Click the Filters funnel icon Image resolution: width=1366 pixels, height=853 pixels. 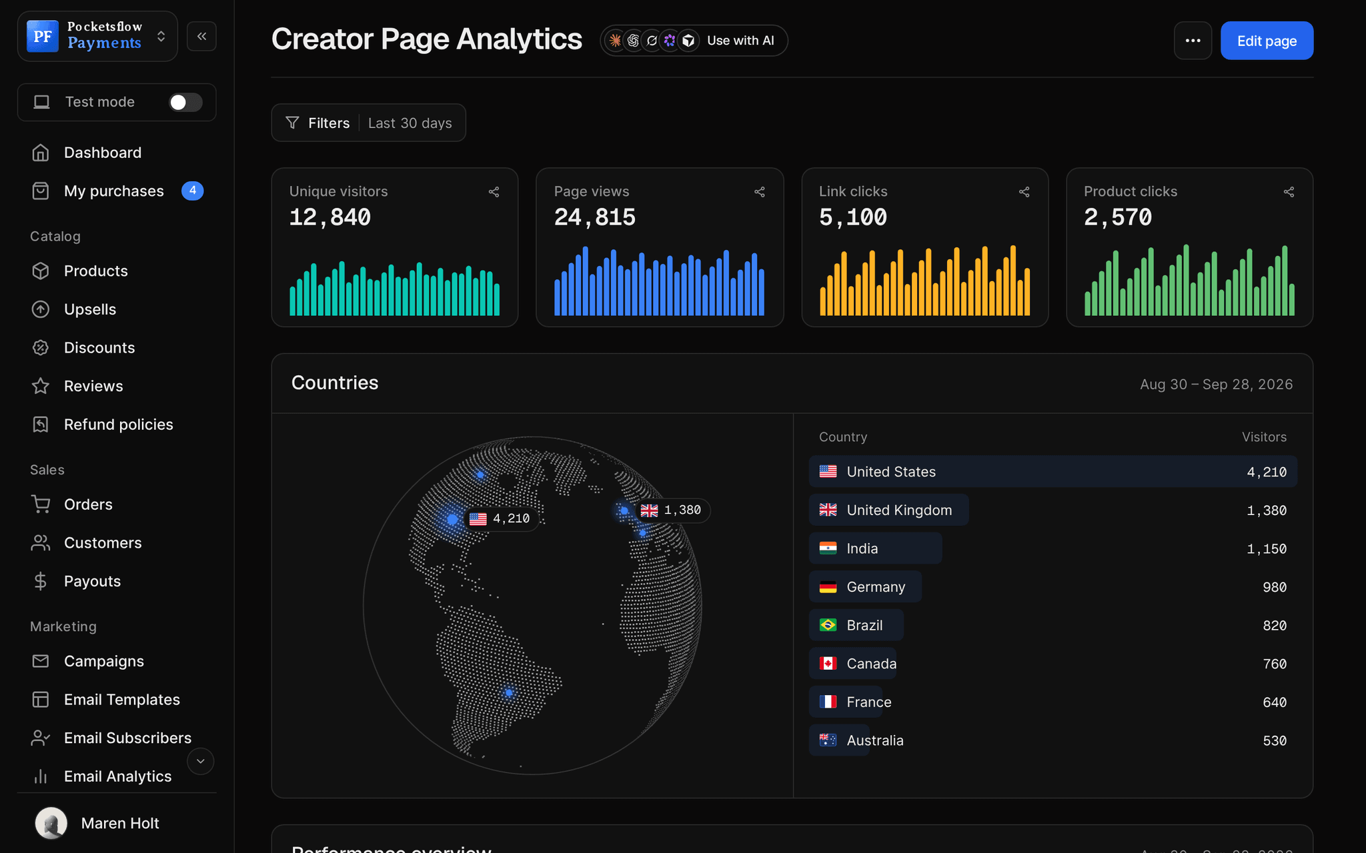(292, 123)
